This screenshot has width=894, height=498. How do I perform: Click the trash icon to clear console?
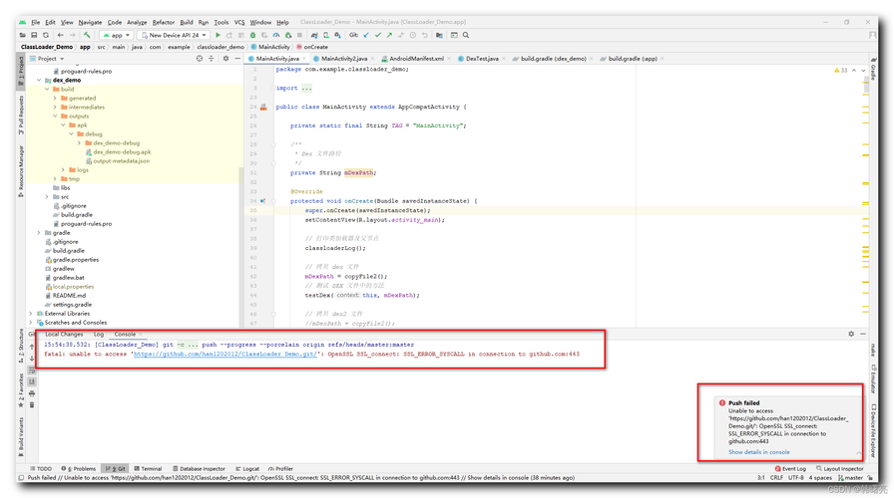tap(32, 405)
